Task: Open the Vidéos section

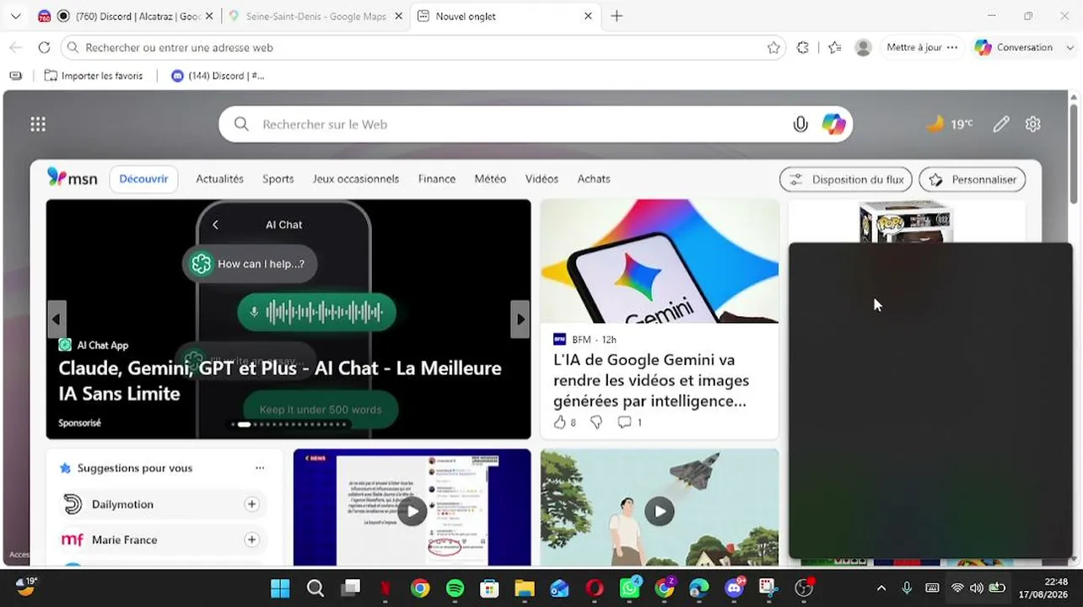Action: (x=541, y=179)
